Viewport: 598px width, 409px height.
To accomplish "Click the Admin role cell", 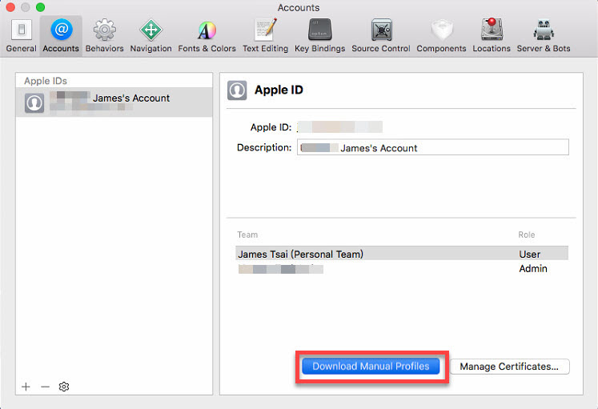I will coord(533,269).
